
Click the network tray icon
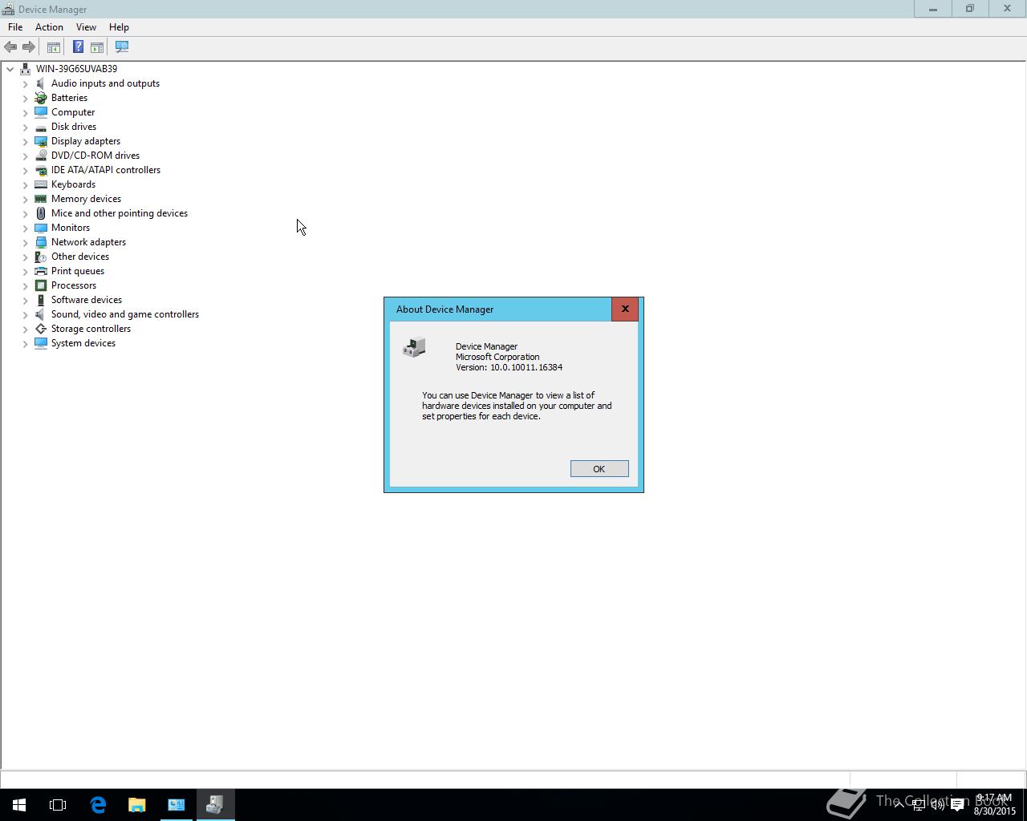click(x=918, y=805)
